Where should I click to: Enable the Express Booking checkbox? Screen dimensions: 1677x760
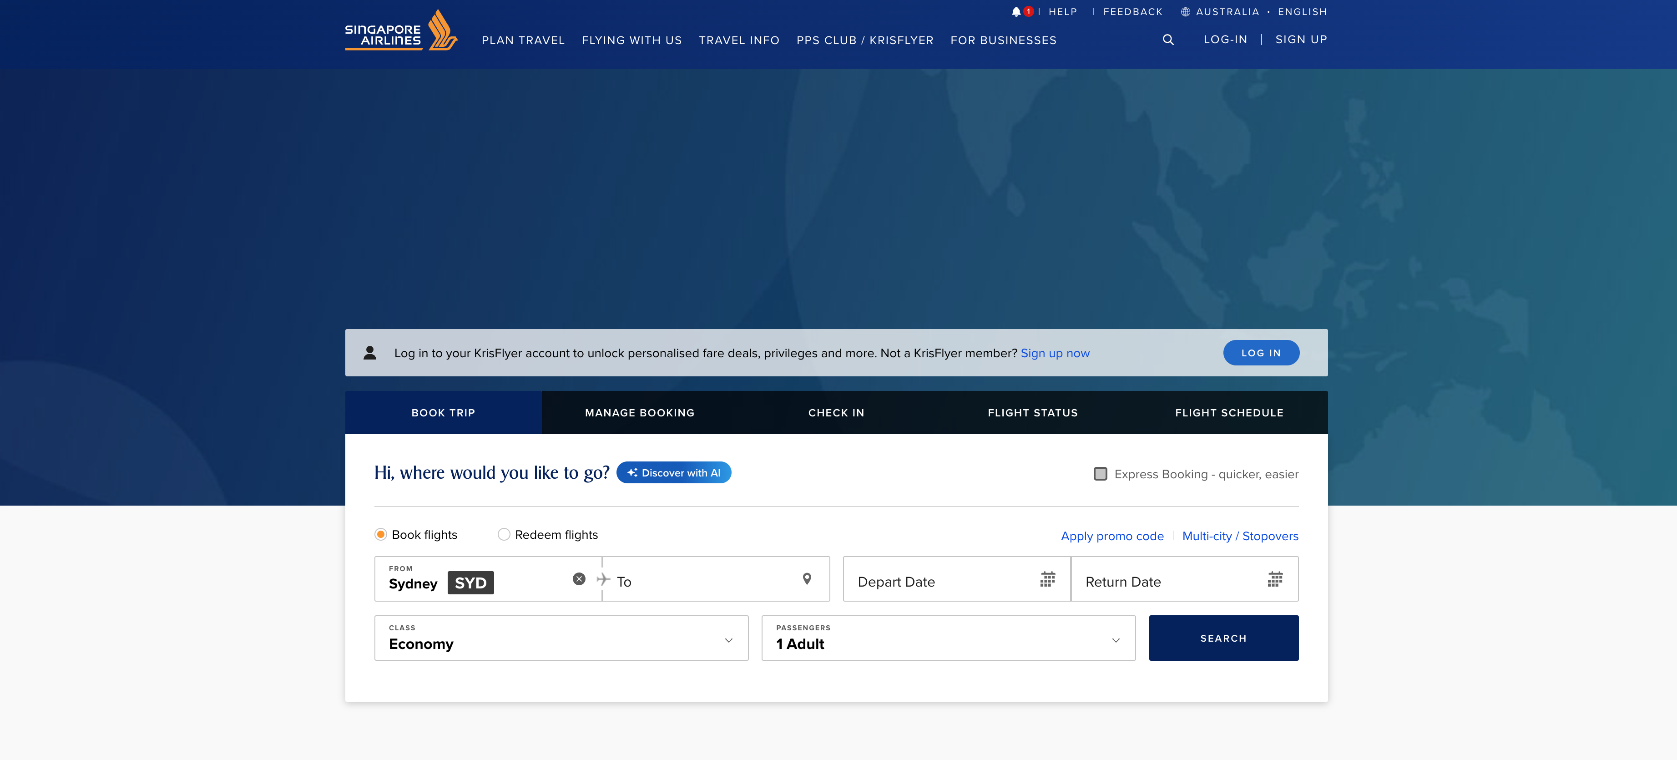(1100, 474)
